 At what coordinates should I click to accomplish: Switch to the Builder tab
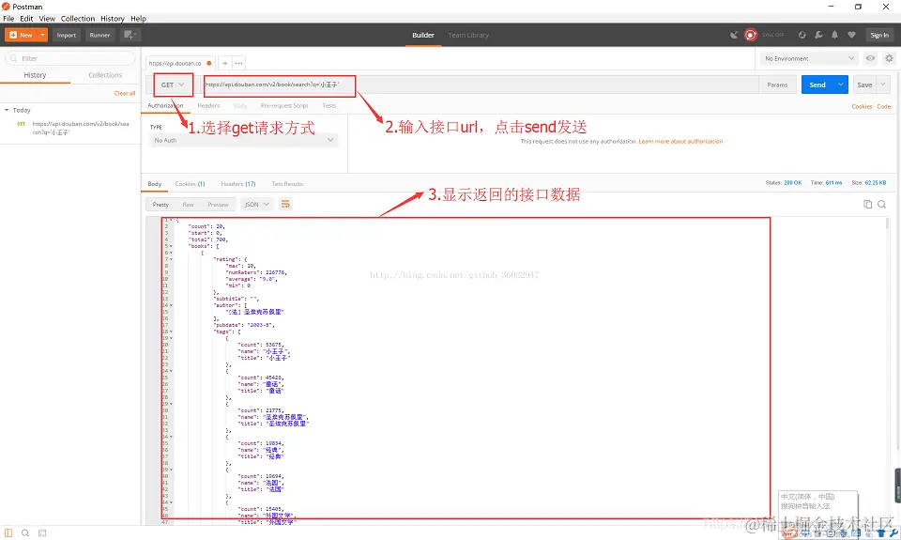(x=423, y=35)
